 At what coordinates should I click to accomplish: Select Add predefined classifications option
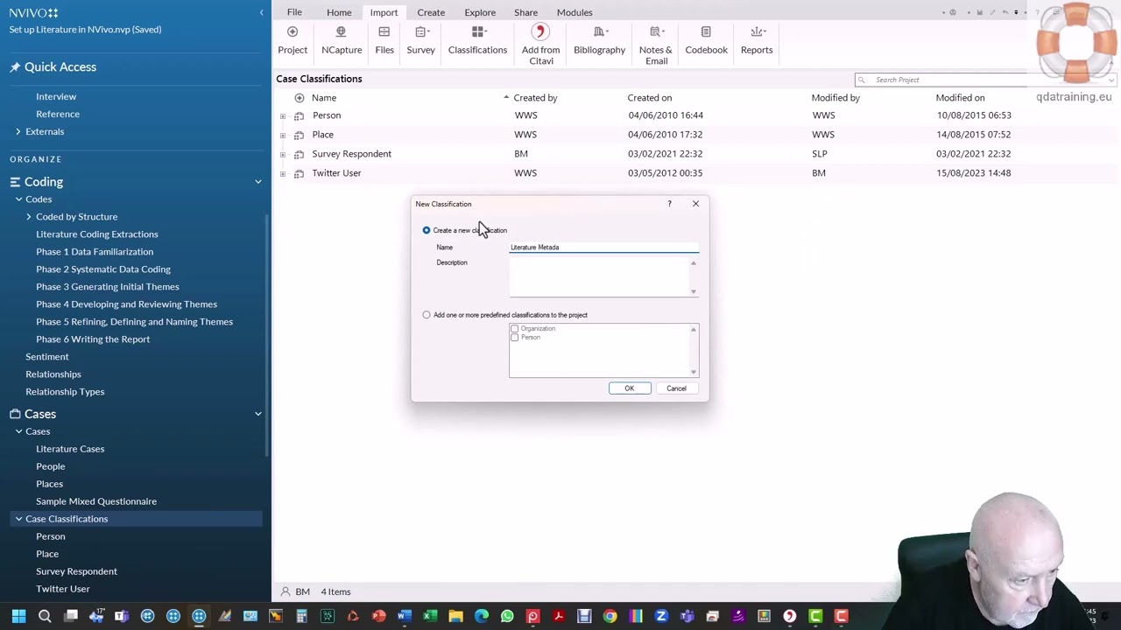tap(427, 315)
